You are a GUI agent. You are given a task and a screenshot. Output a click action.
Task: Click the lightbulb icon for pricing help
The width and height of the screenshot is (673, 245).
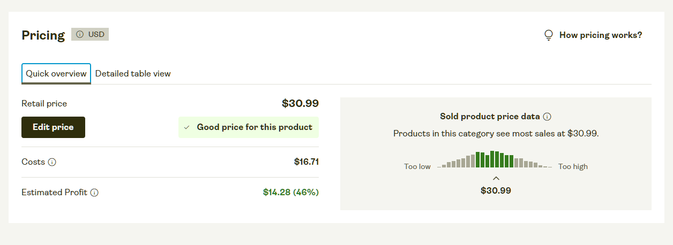click(548, 35)
